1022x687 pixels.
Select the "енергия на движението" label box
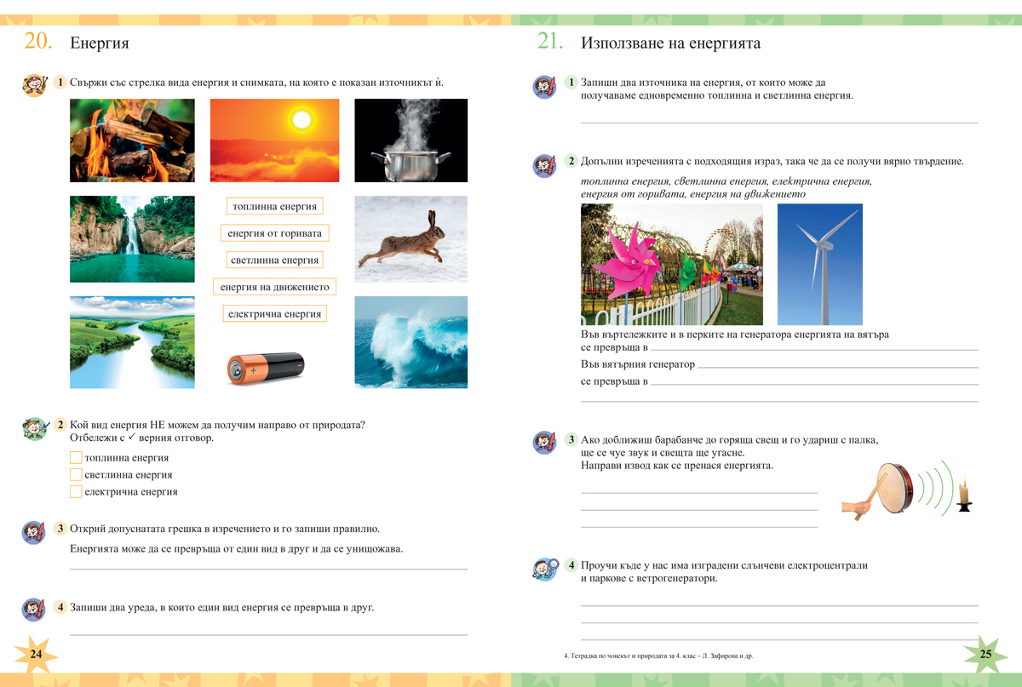274,286
